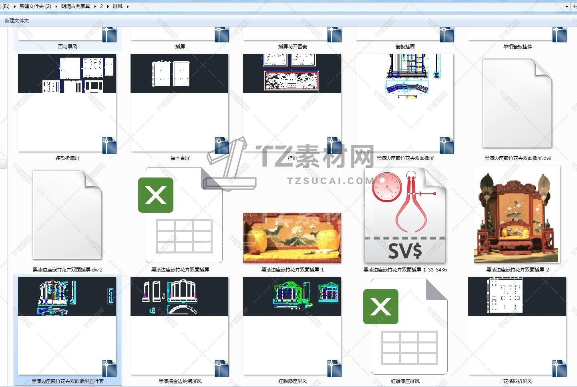Screen dimensions: 577x387
Task: Select the 黑漆边座嵌竹花卉双面插屏_2 photo thumbnail
Action: click(x=517, y=215)
